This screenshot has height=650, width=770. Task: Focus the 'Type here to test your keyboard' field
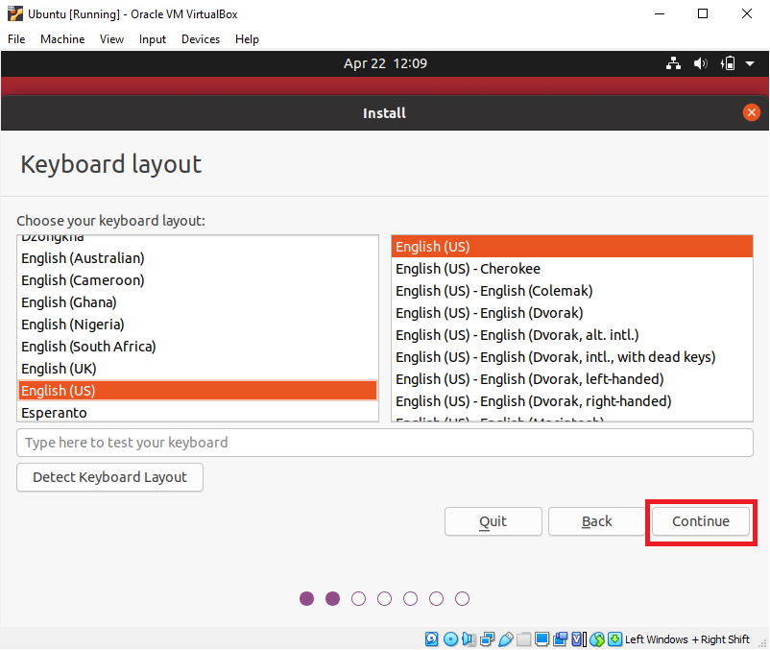click(x=384, y=443)
